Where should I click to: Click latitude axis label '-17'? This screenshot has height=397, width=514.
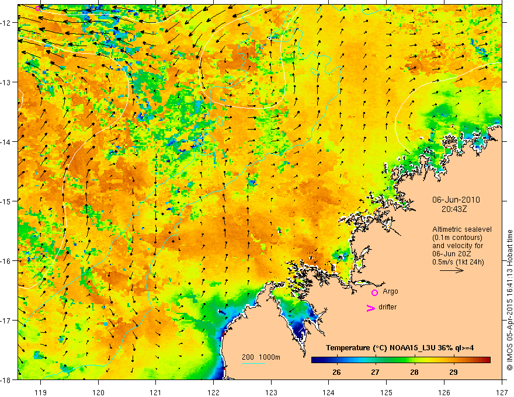click(x=6, y=321)
